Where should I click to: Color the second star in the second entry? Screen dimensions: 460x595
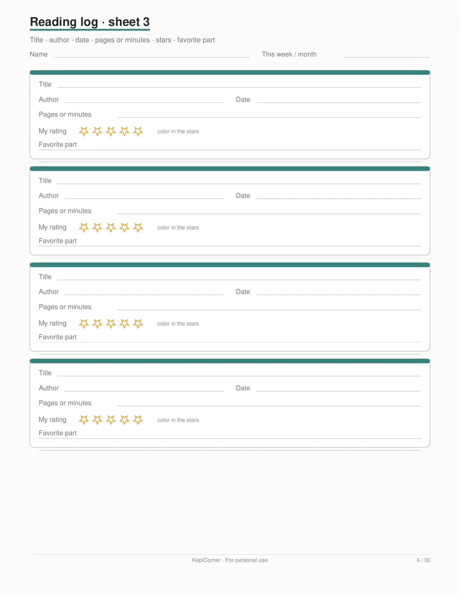point(97,227)
